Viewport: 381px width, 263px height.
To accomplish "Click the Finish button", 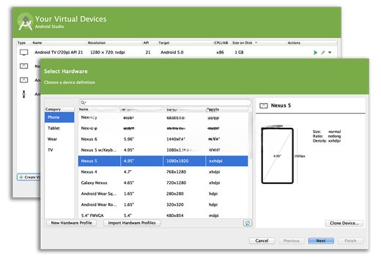I will [350, 240].
